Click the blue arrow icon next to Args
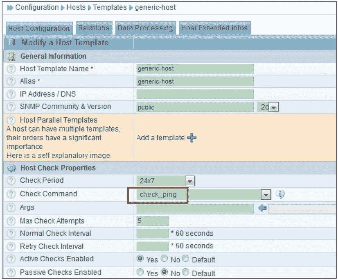338x280 pixels. click(262, 208)
